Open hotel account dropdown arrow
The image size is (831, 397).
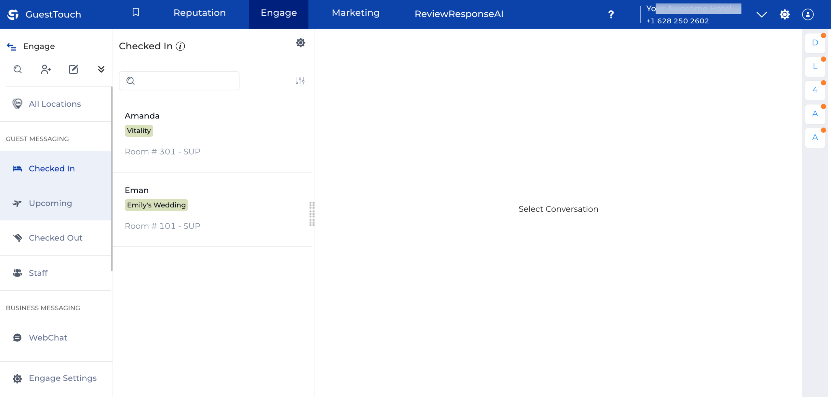761,14
